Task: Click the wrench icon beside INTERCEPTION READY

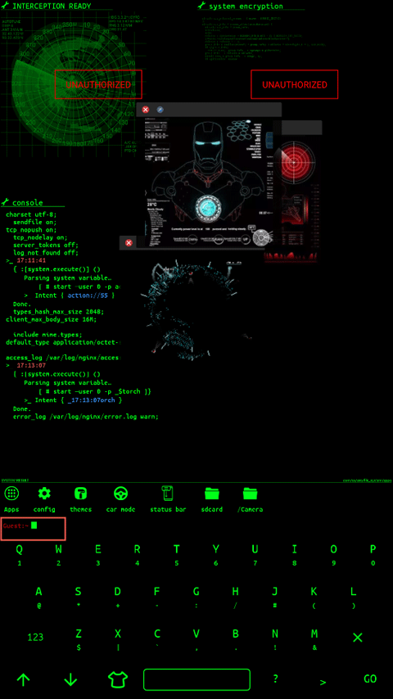Action: click(6, 6)
